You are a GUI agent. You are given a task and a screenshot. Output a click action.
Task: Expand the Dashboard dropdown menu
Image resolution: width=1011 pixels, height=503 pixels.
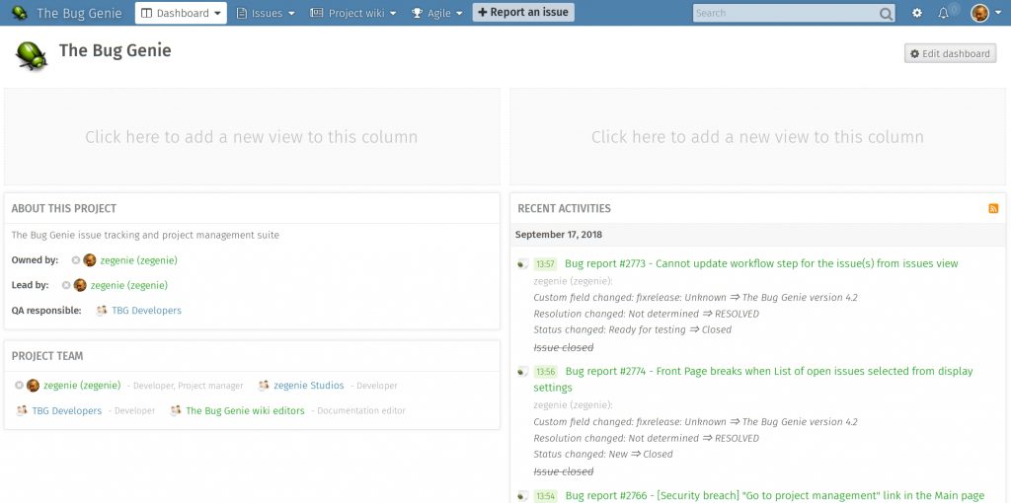click(x=181, y=14)
